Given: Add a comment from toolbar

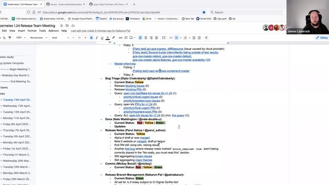Looking at the screenshot, I should pos(126,38).
